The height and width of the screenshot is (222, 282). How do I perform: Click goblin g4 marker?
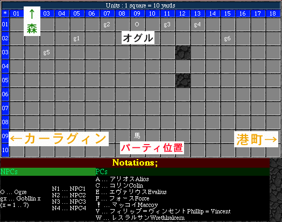click(198, 24)
